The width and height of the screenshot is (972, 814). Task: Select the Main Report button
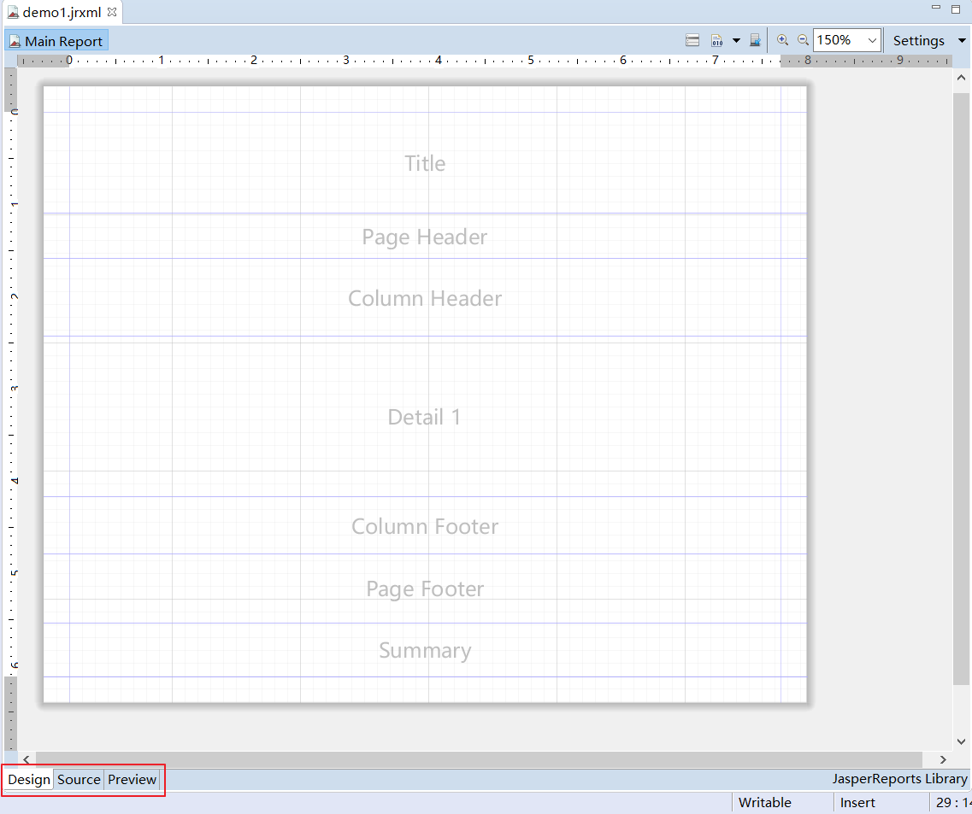(x=56, y=41)
